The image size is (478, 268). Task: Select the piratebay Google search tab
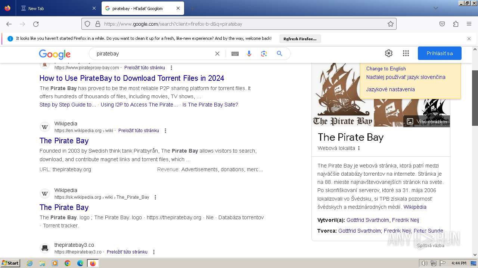point(143,8)
